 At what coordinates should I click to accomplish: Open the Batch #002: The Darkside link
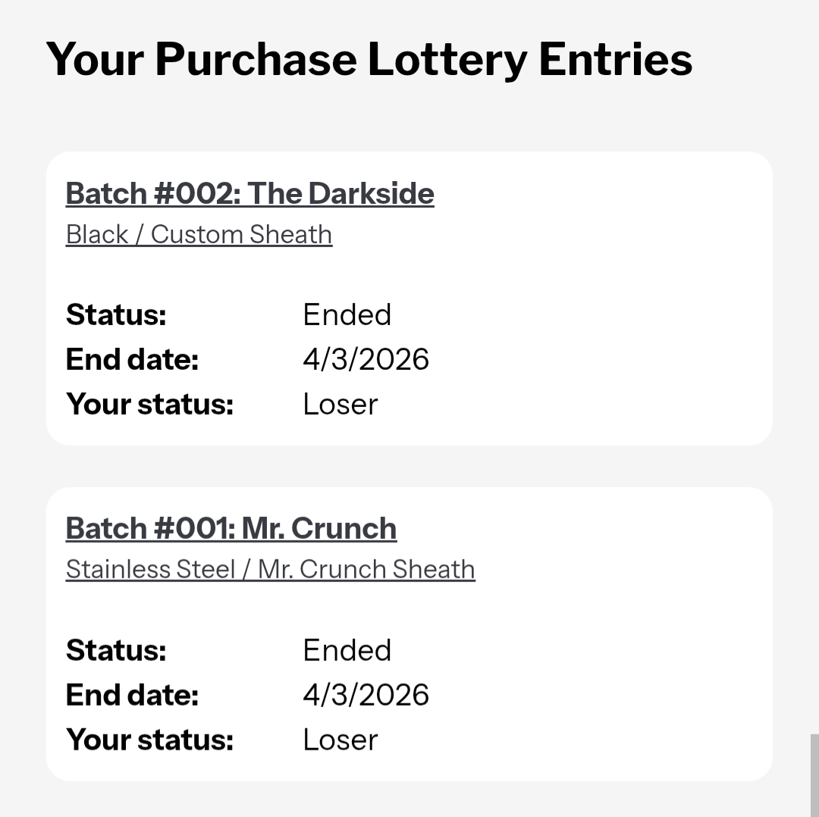click(x=249, y=194)
